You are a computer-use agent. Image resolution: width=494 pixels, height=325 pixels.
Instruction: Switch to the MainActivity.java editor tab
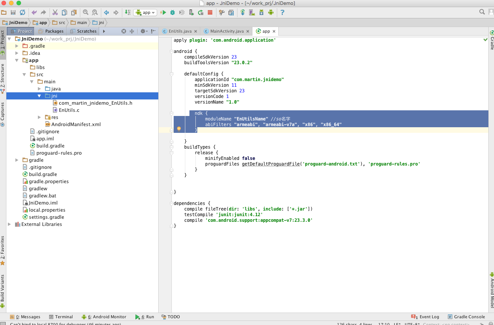(226, 31)
